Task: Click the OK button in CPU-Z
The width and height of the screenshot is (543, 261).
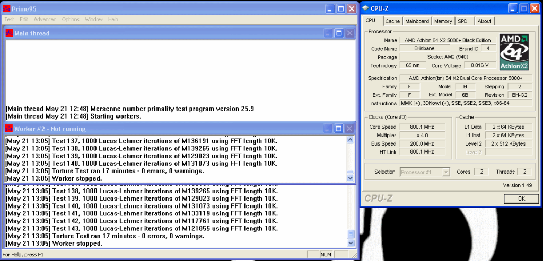Action: (x=522, y=199)
